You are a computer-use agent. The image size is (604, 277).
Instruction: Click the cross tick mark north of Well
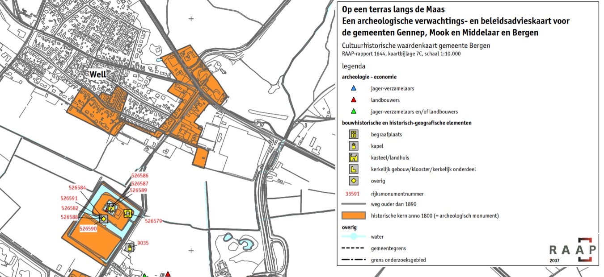pyautogui.click(x=191, y=19)
